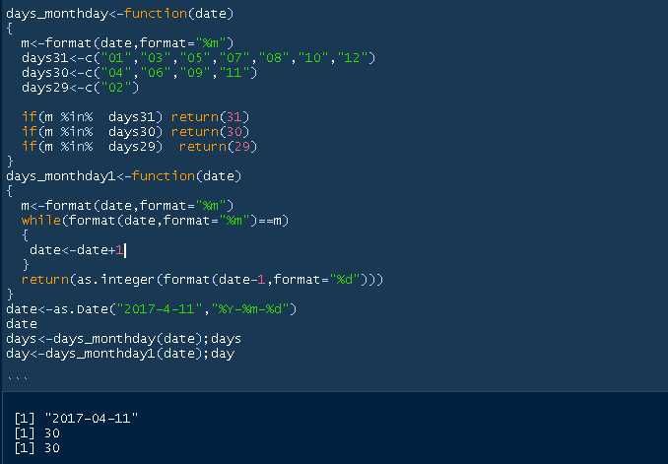Click the day<-days_monthday1(date);day line
This screenshot has width=668, height=464.
[119, 353]
